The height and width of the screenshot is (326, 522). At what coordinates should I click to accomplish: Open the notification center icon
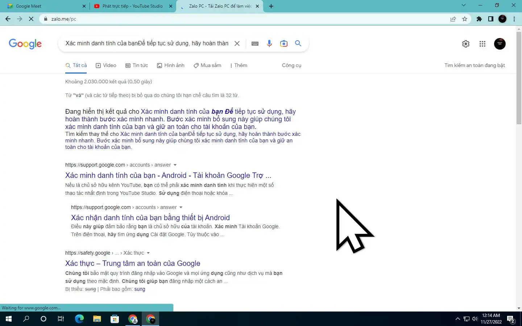tap(511, 319)
